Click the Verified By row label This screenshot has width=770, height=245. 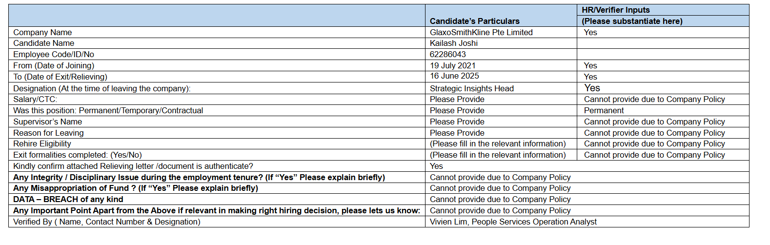tap(107, 222)
